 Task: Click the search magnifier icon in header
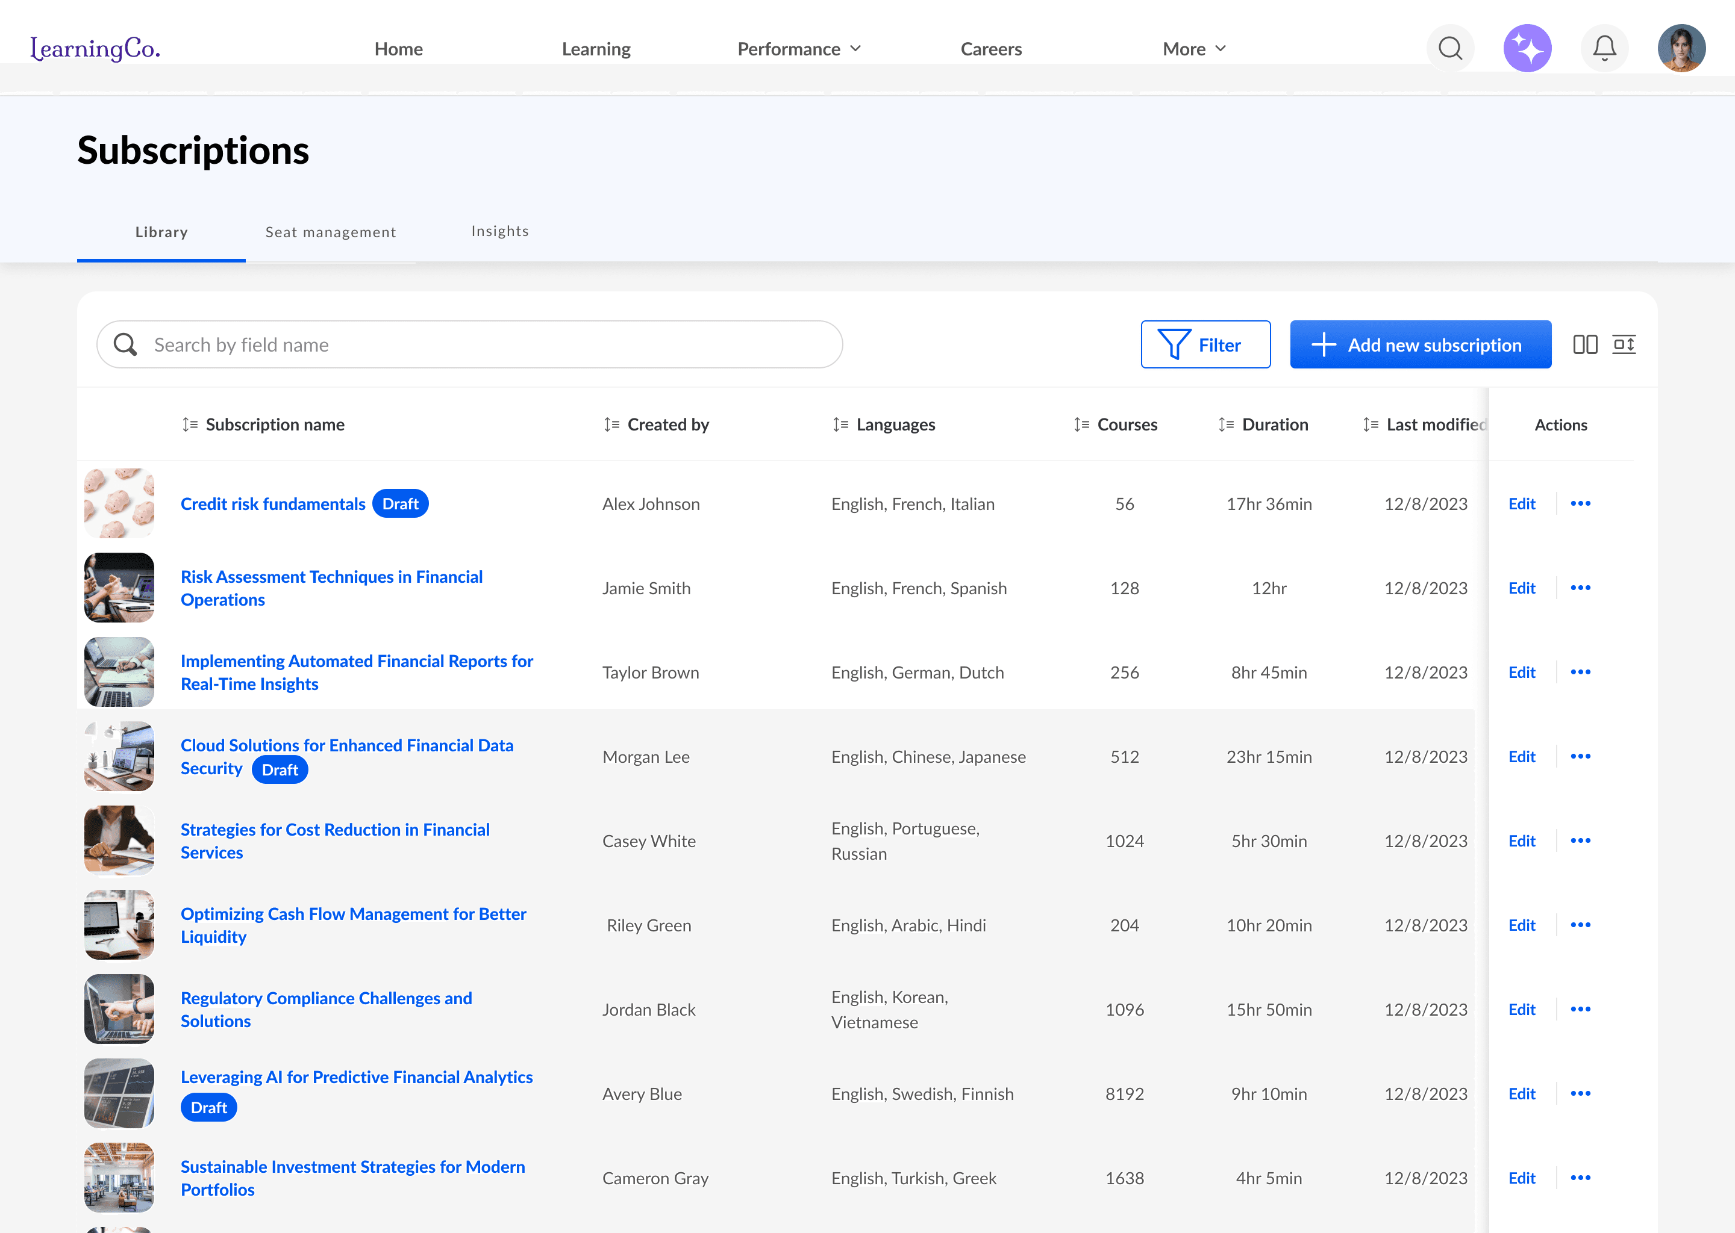(x=1449, y=49)
